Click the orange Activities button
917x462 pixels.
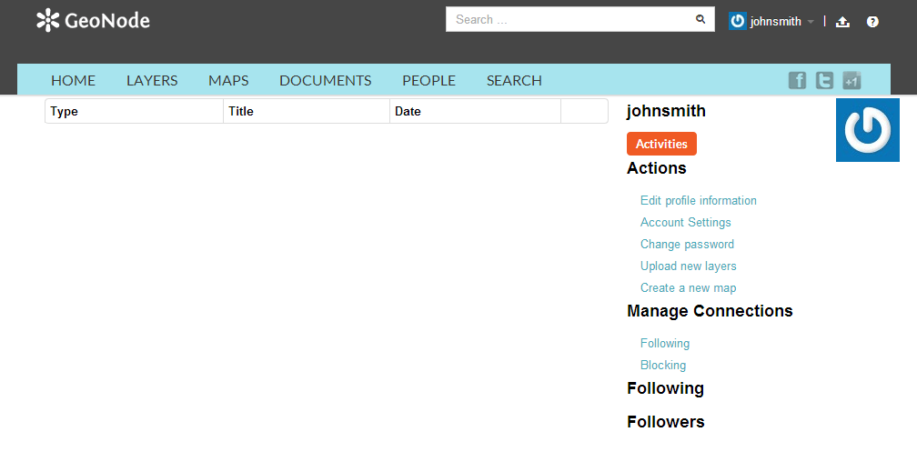661,144
